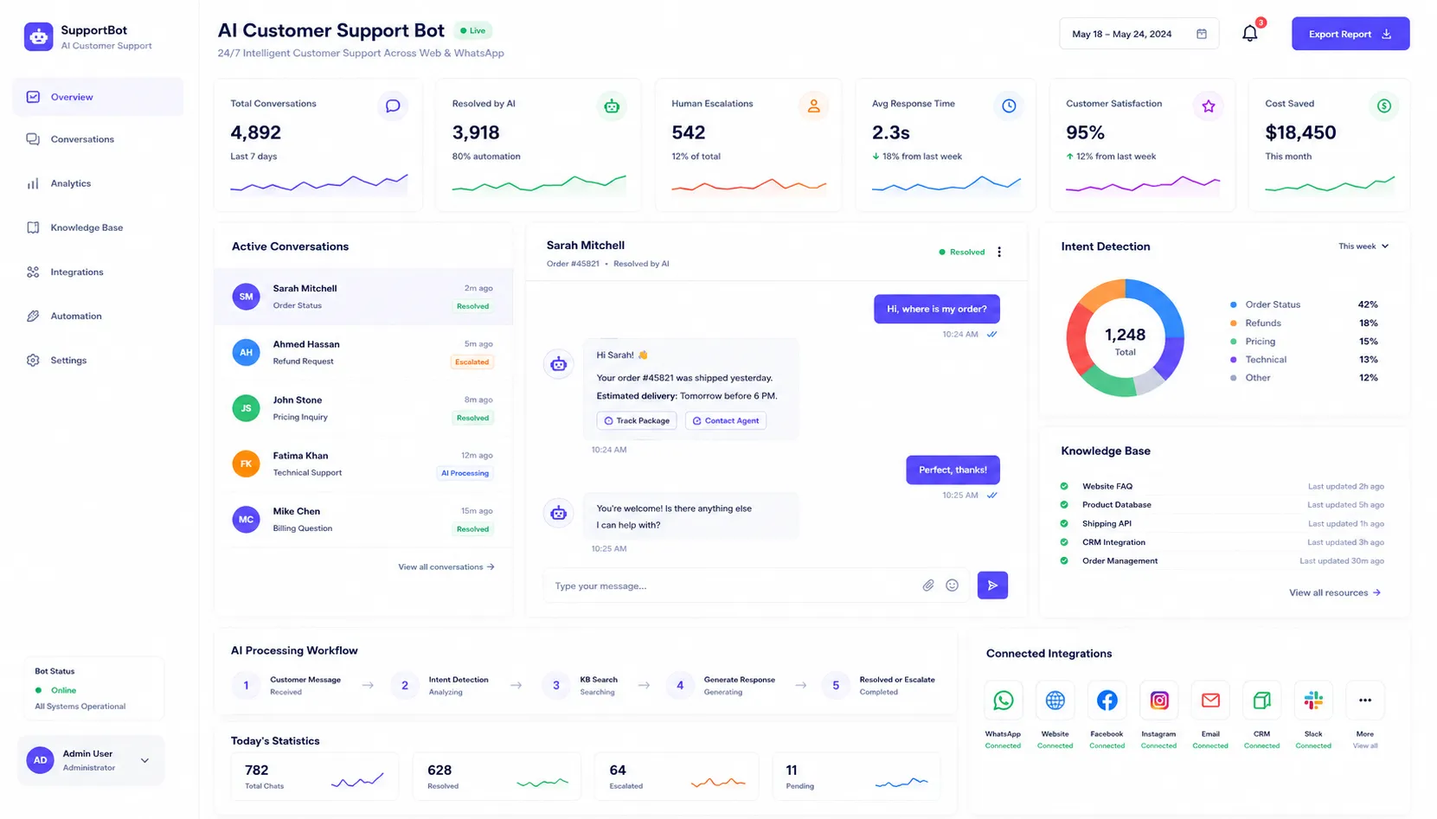Screen dimensions: 1437x819
Task: Select Ahmed Hassan Refund Request conversation
Action: [x=363, y=353]
